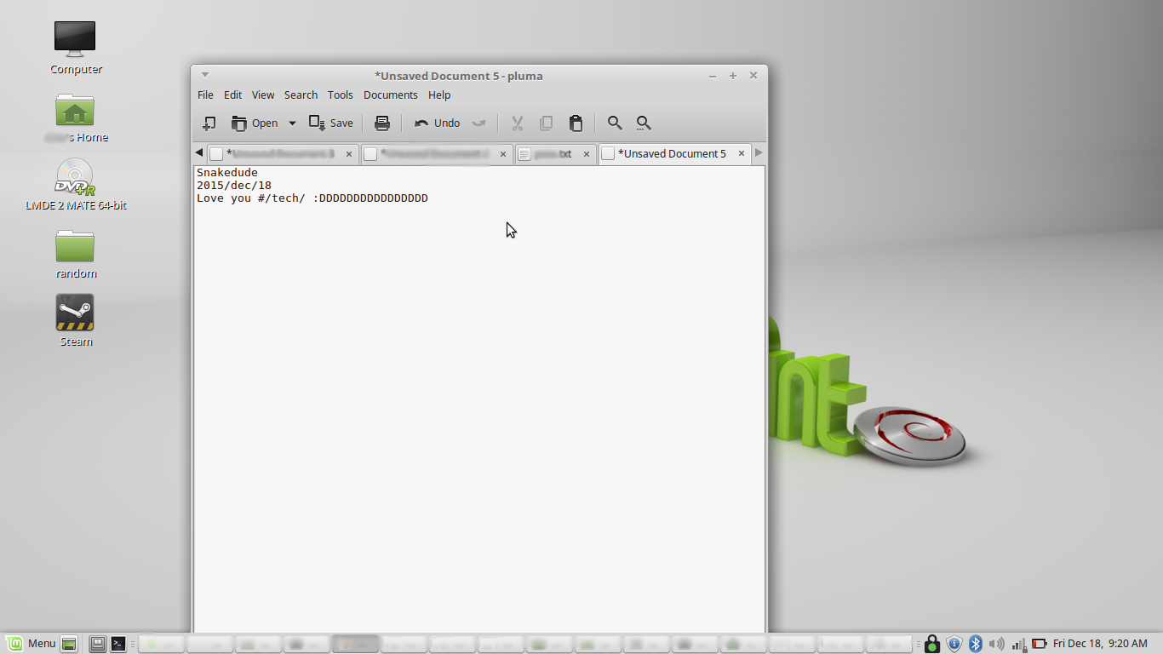Open the window menu triangle in titlebar
Viewport: 1163px width, 654px height.
click(x=205, y=75)
